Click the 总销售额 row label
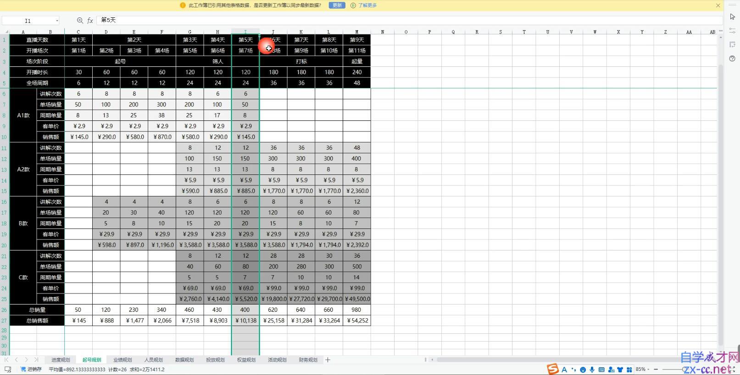Viewport: 740px width, 375px height. point(37,321)
